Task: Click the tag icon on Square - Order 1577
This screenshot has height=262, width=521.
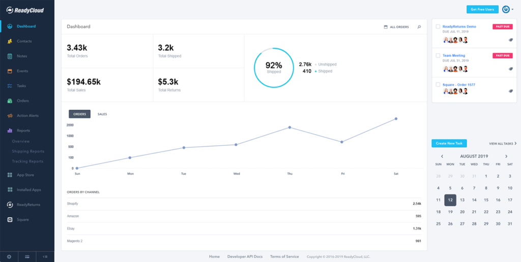Action: pyautogui.click(x=511, y=91)
